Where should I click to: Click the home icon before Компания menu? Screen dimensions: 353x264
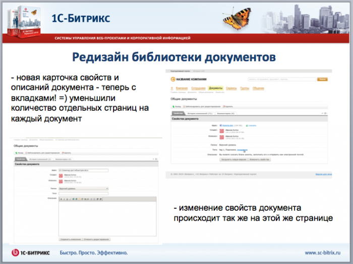pos(172,88)
